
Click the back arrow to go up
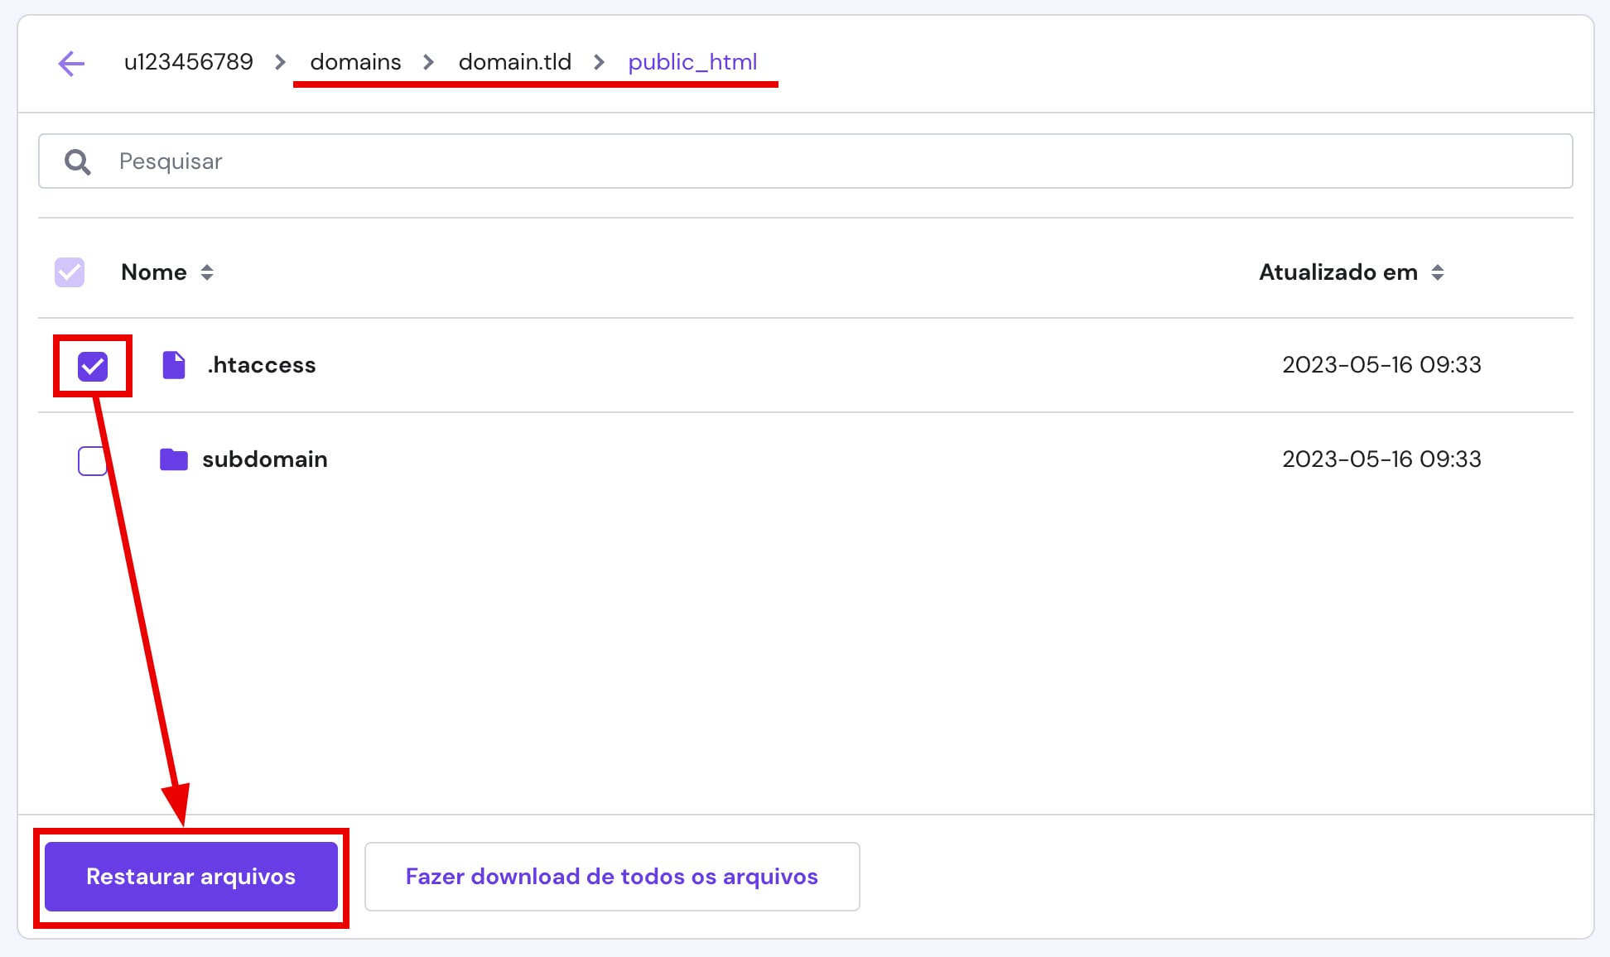72,63
